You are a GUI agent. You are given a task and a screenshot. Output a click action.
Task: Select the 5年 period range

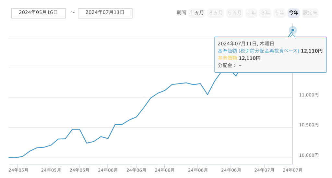pos(280,13)
